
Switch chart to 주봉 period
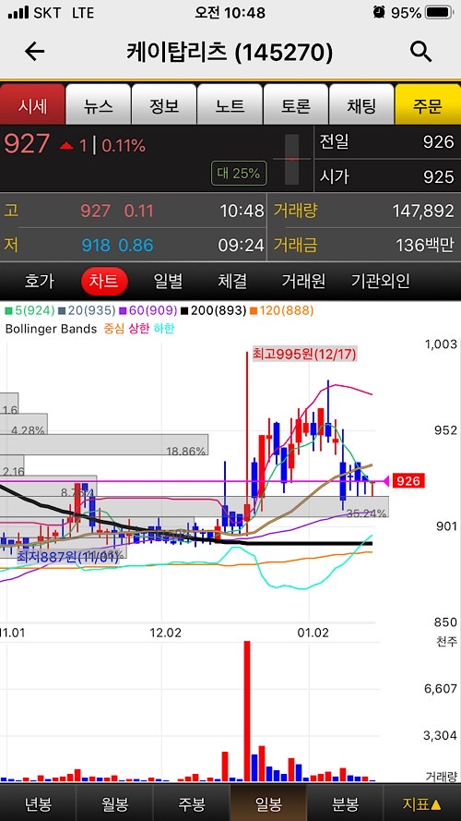192,803
